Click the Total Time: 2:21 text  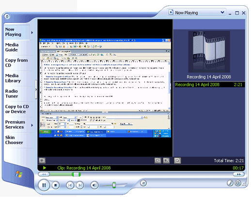point(229,161)
